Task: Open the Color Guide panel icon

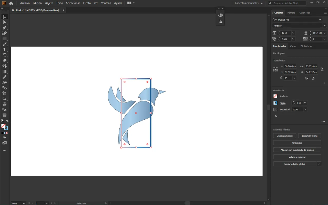Action: click(x=220, y=22)
